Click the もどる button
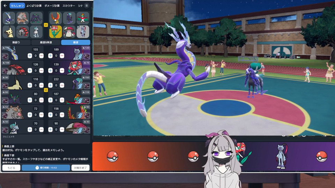The height and width of the screenshot is (188, 335). 11,168
